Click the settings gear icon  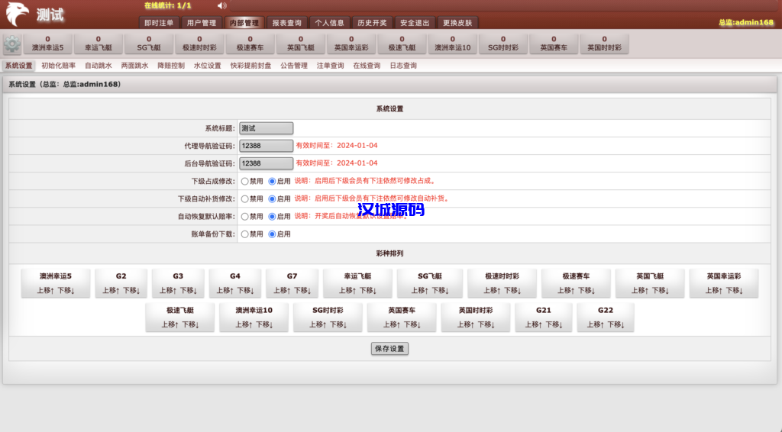12,44
